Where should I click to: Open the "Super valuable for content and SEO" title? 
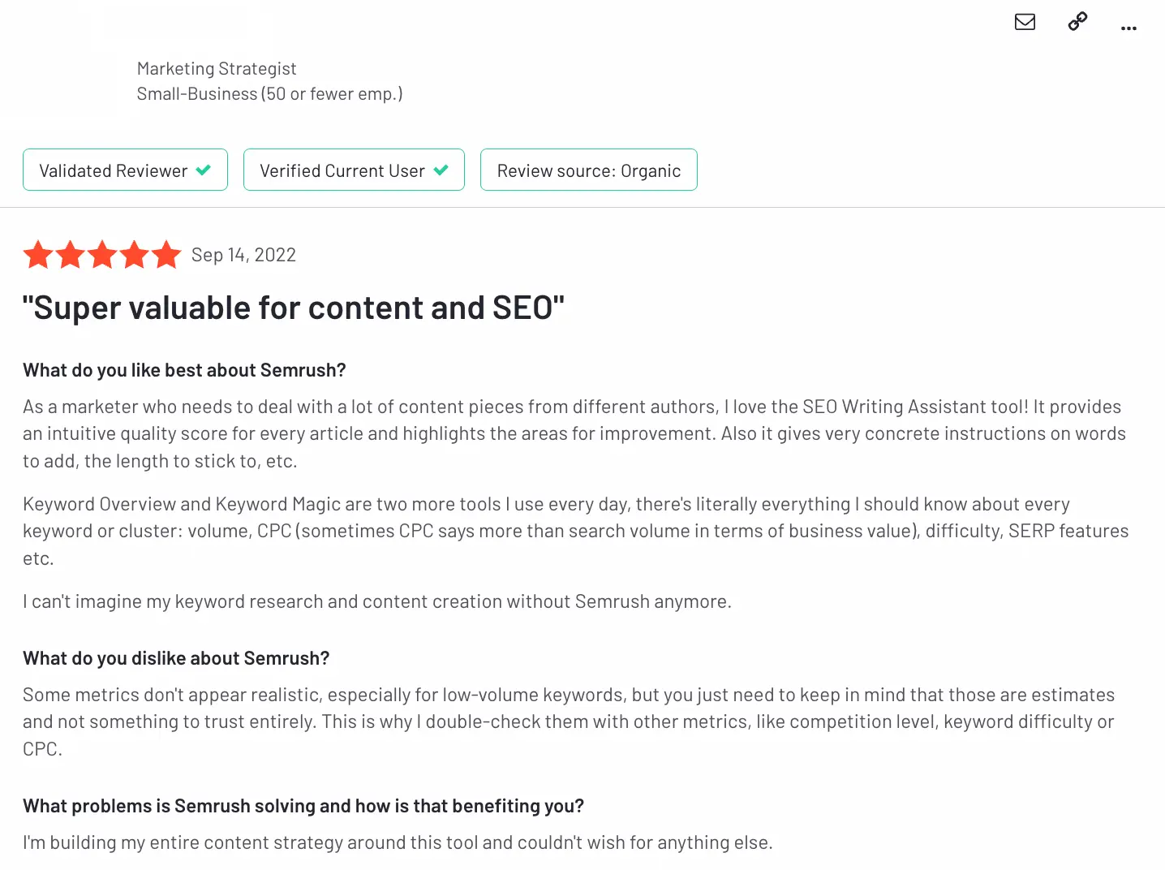click(x=293, y=308)
